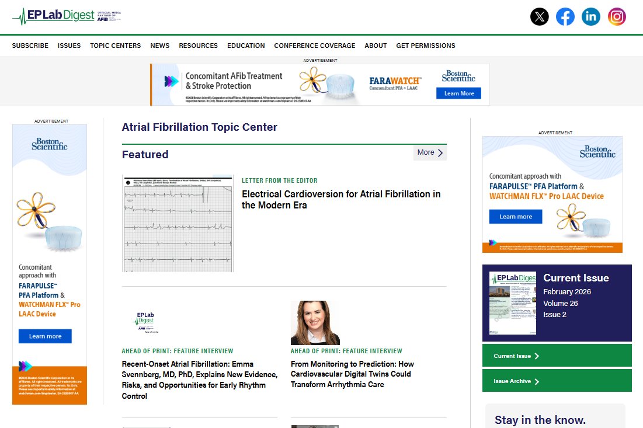The image size is (643, 428).
Task: Click Ahead of Print label above Svennberg article
Action: point(177,351)
